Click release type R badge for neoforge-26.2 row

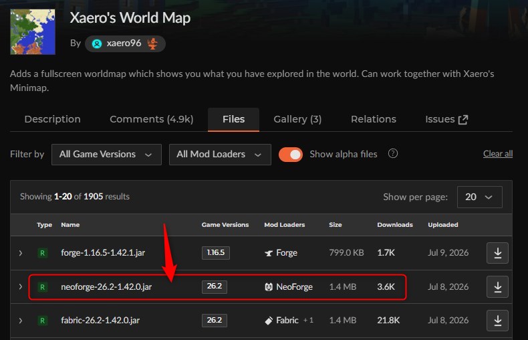point(42,287)
